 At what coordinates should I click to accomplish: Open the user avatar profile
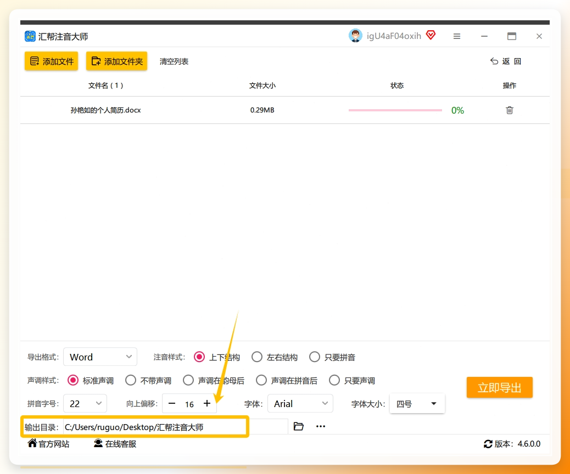pos(355,36)
